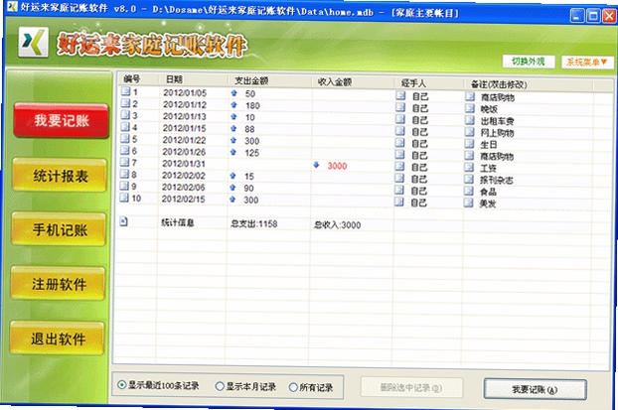Click the note icon beside 美发
This screenshot has height=410, width=618.
pyautogui.click(x=469, y=203)
